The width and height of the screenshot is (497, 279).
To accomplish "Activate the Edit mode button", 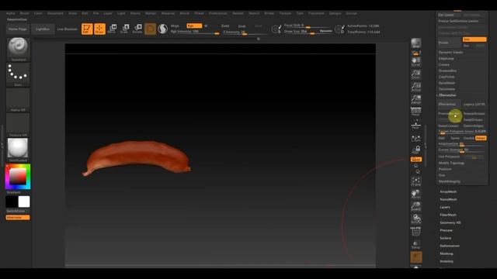I will [87, 29].
